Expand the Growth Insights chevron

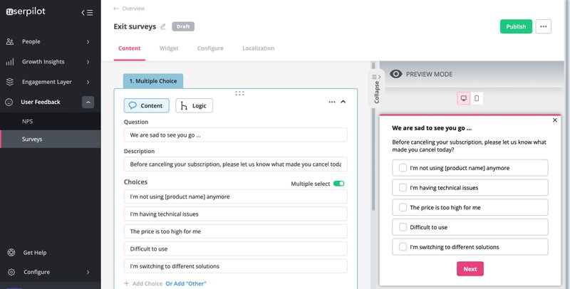click(x=88, y=62)
